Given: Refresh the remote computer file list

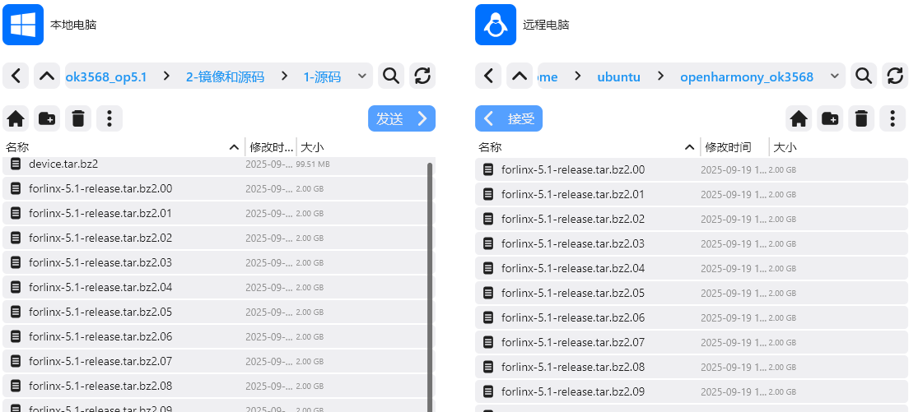Looking at the screenshot, I should (895, 76).
